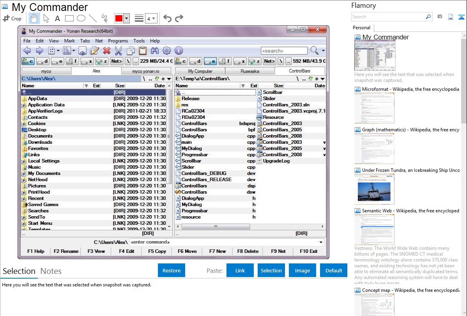
Task: Select the straight line tool
Action: click(93, 18)
